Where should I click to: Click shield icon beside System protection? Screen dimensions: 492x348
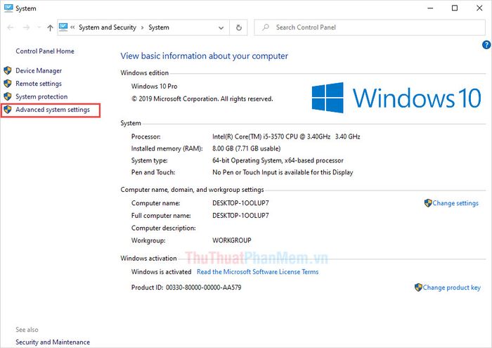tap(8, 96)
